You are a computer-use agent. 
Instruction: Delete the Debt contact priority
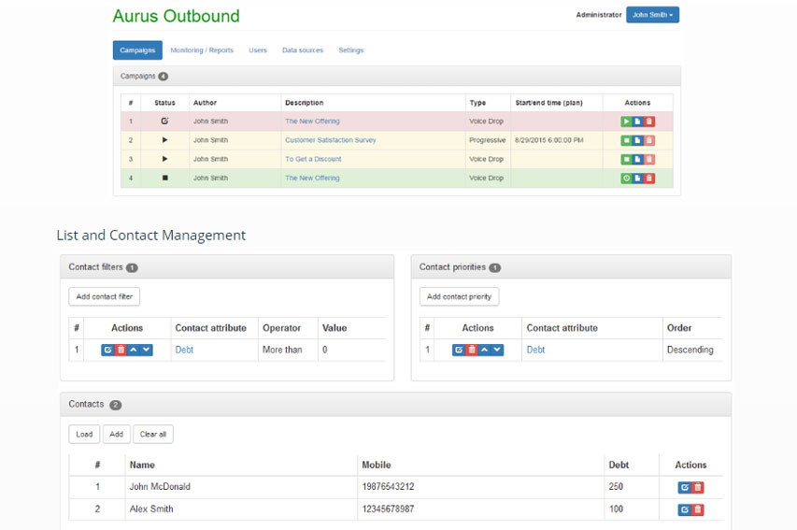471,350
